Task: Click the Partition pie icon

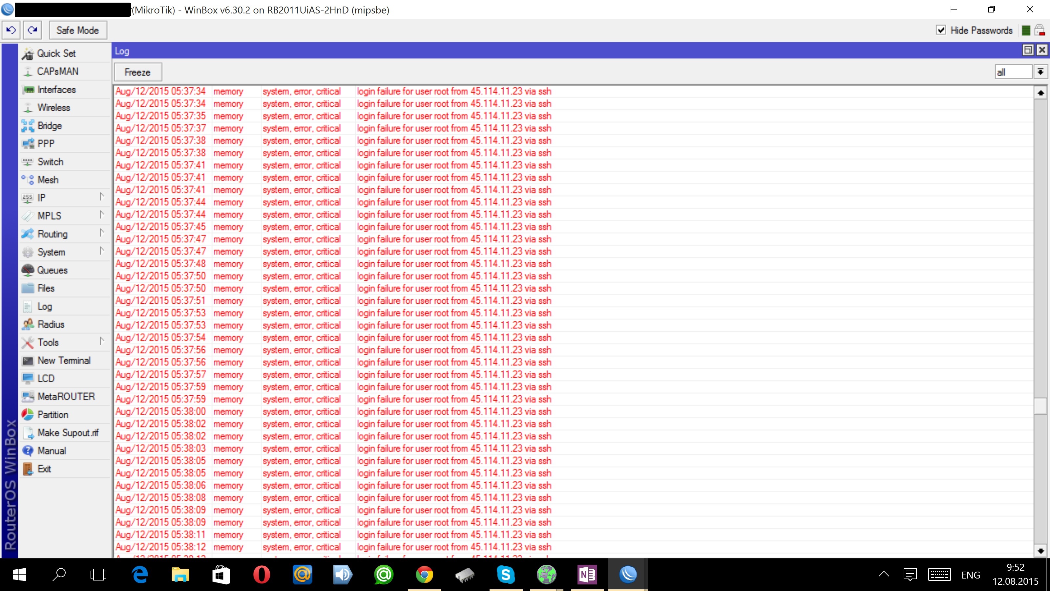Action: coord(28,414)
